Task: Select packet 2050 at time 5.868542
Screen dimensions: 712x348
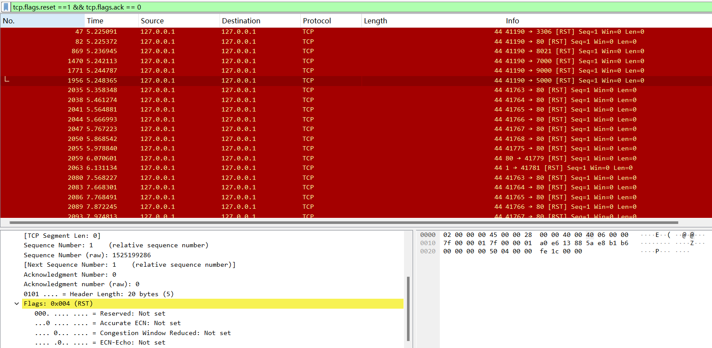Action: click(x=356, y=139)
